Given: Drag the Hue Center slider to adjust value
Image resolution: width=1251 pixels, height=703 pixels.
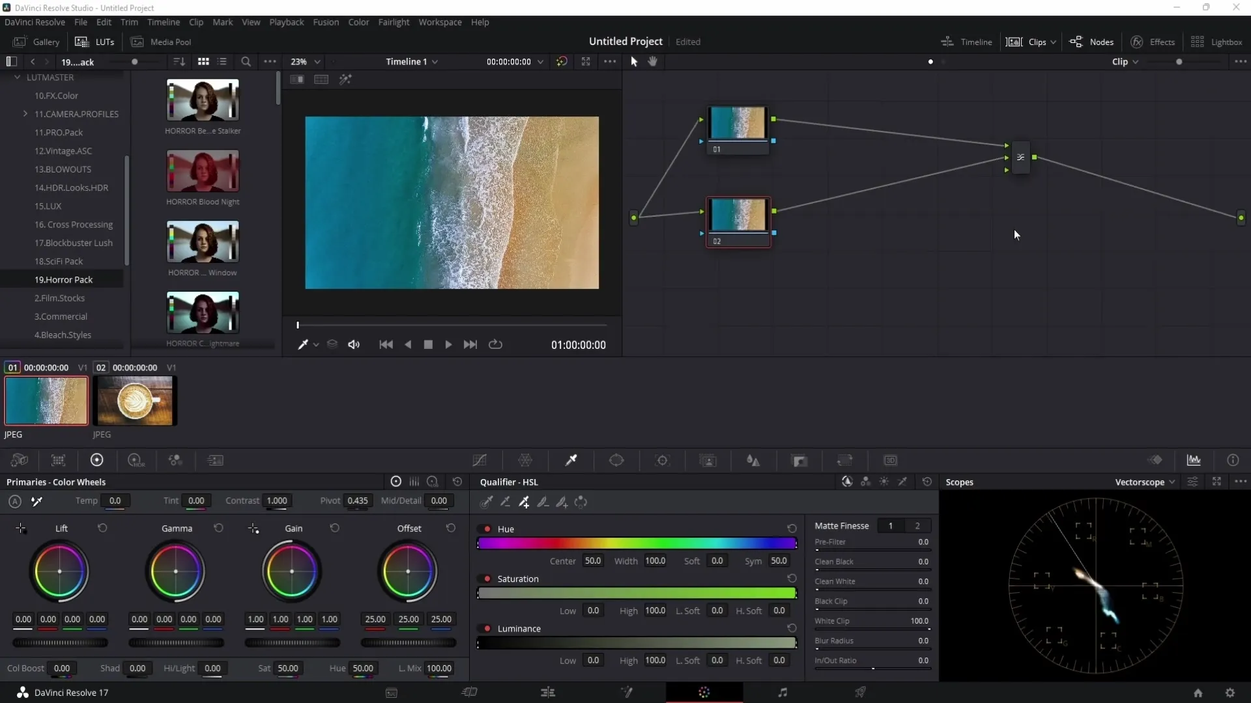Looking at the screenshot, I should (x=594, y=560).
